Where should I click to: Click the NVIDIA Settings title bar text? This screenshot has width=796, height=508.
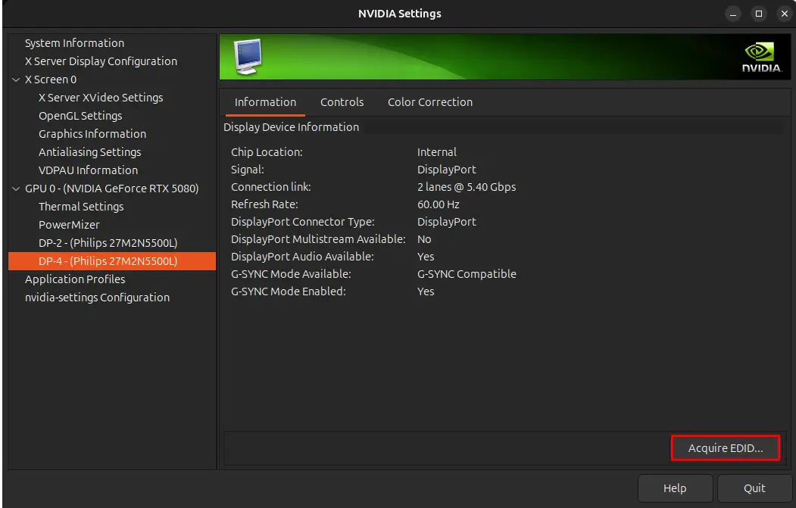pyautogui.click(x=400, y=14)
